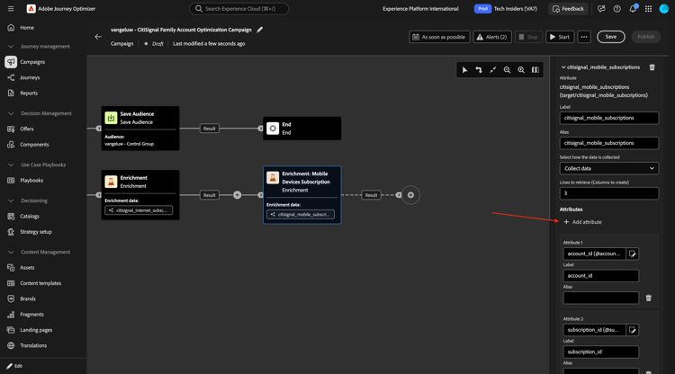Open Journeys in sidebar
The height and width of the screenshot is (374, 675).
coord(30,77)
